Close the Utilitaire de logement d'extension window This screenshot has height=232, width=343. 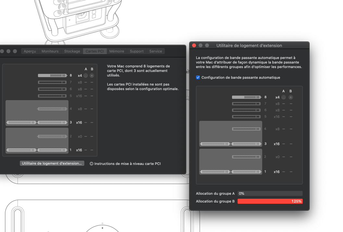pos(194,45)
